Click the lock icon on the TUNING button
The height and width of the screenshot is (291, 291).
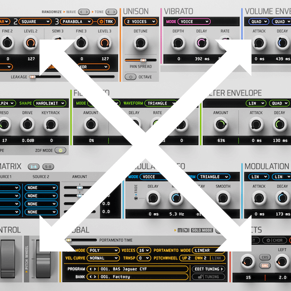coord(199,277)
